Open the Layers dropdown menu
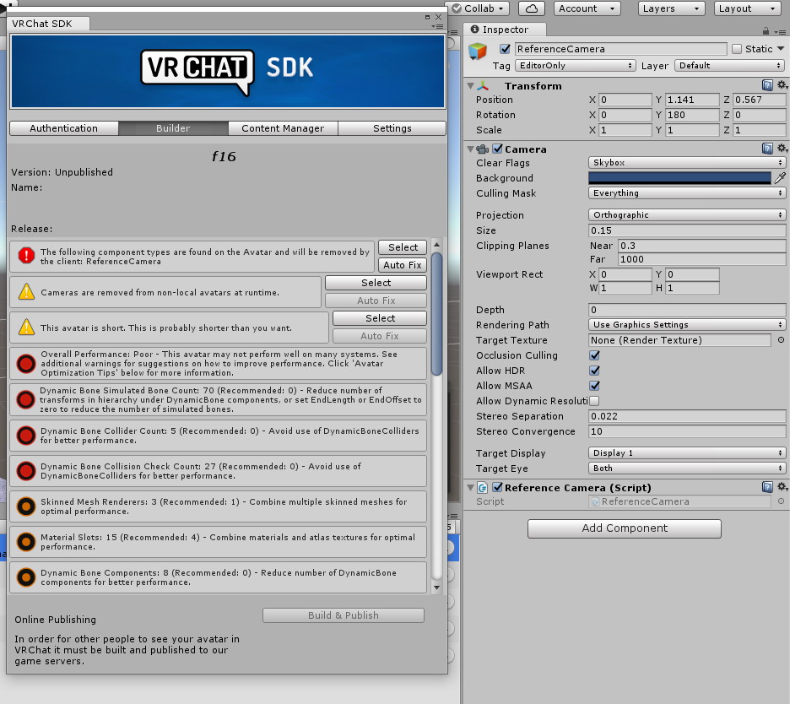Viewport: 790px width, 704px height. [671, 8]
